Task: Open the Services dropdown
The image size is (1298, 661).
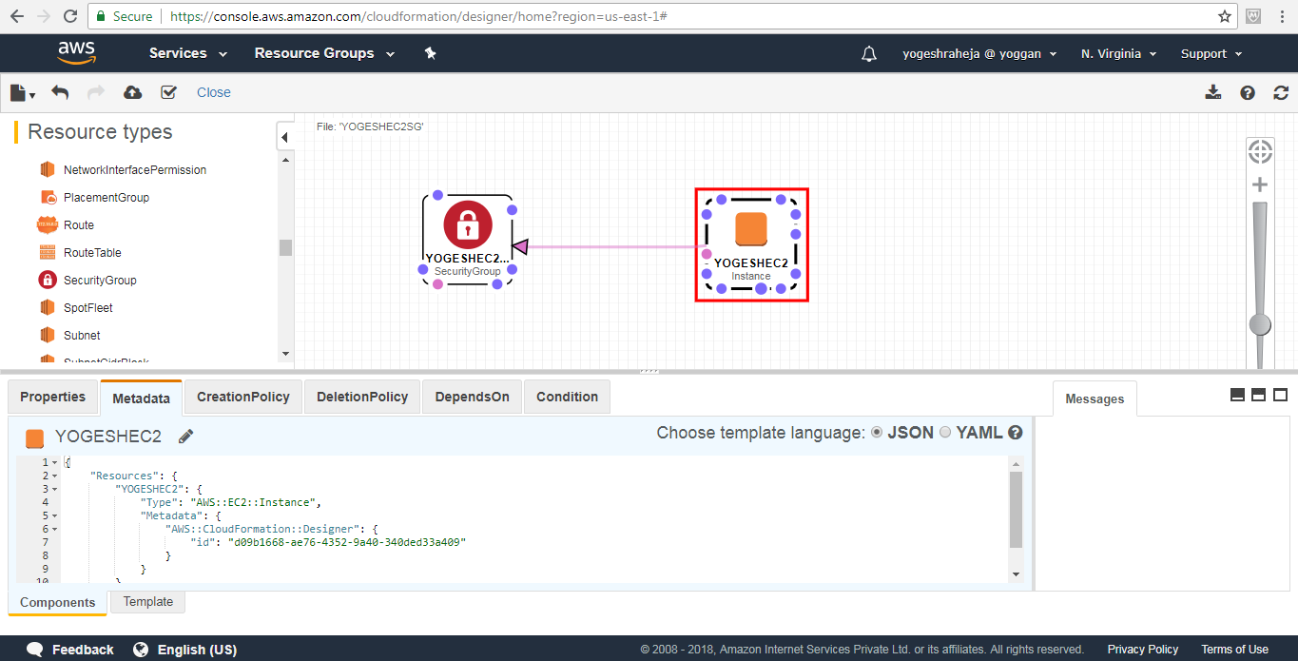Action: [188, 53]
